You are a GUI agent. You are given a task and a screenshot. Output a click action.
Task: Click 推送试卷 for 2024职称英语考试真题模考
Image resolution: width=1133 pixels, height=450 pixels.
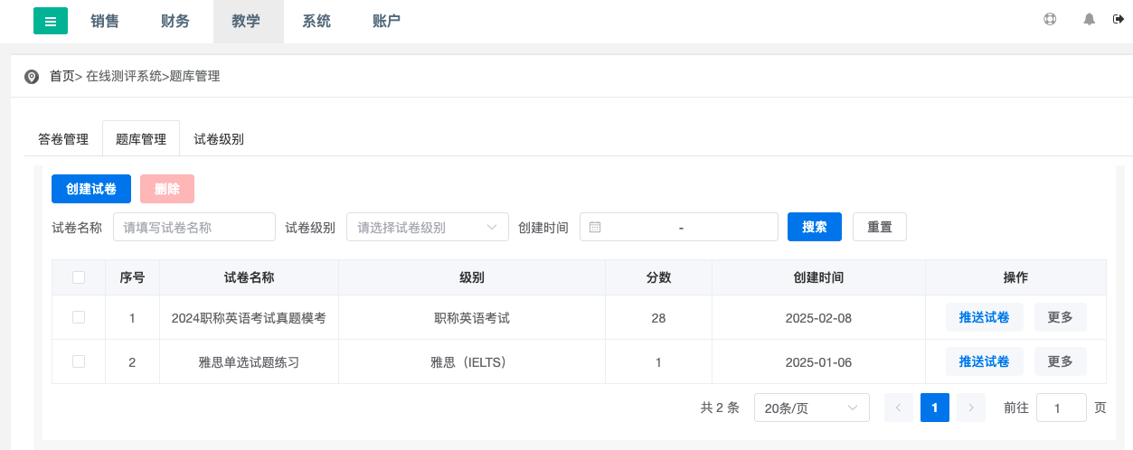point(984,317)
